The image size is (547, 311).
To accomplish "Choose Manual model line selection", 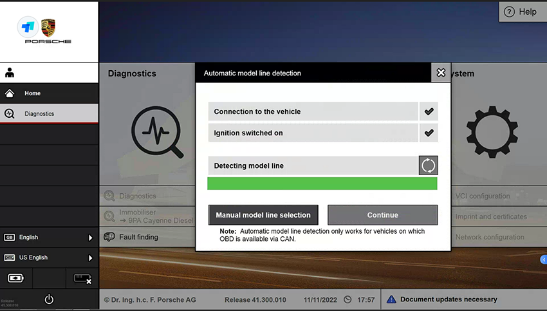I will 263,215.
